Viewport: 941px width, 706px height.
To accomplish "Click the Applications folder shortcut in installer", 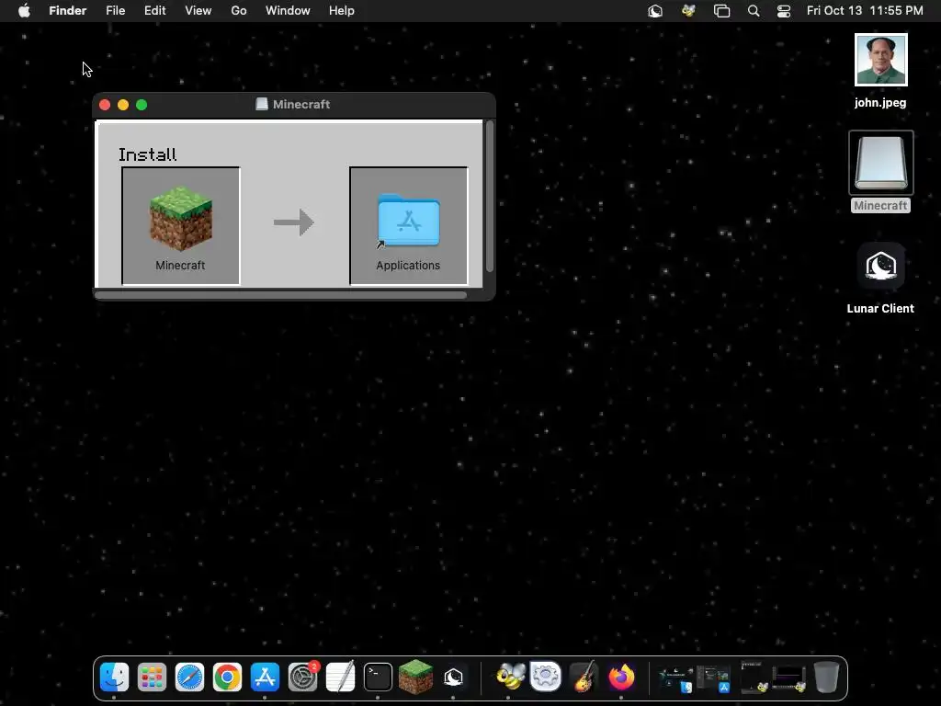I will 408,221.
